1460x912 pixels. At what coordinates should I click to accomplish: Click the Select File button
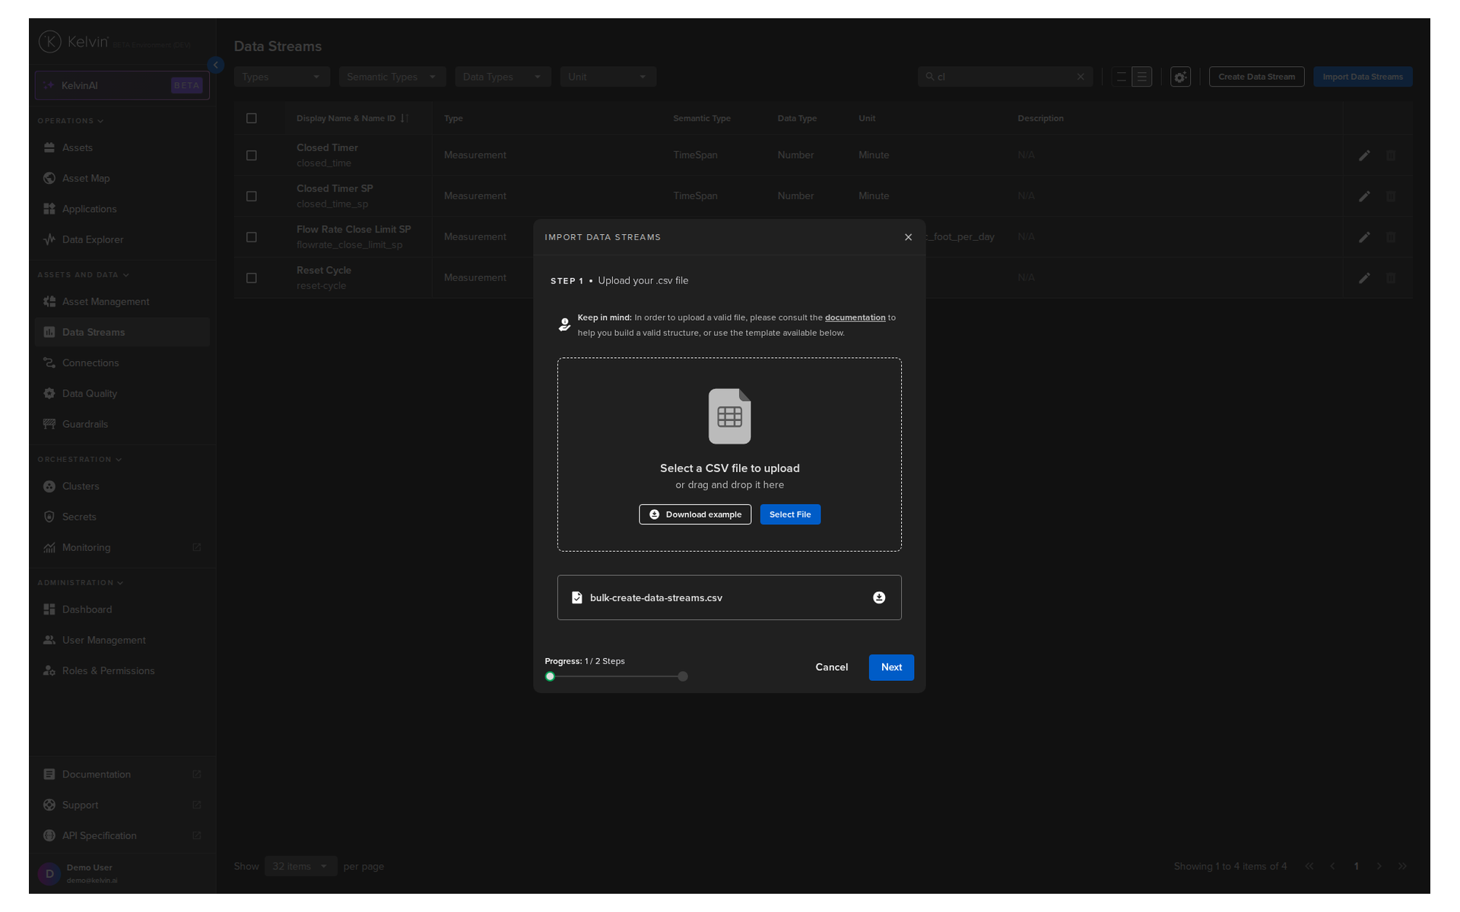coord(789,515)
